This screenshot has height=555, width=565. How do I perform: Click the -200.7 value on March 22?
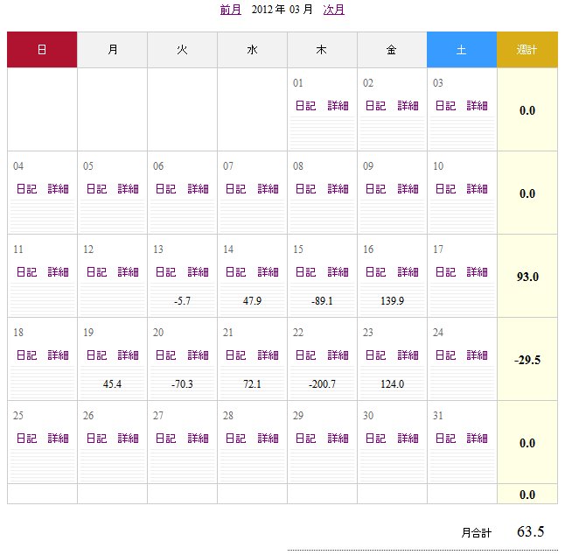pyautogui.click(x=322, y=383)
